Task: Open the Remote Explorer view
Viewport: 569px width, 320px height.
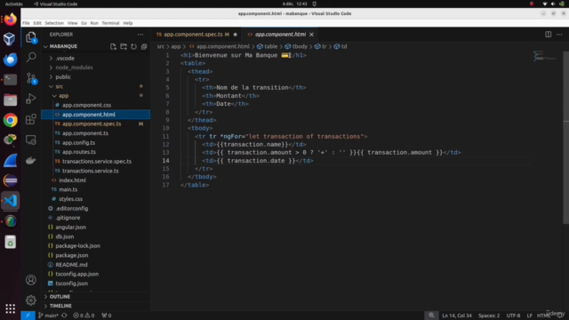Action: (31, 140)
